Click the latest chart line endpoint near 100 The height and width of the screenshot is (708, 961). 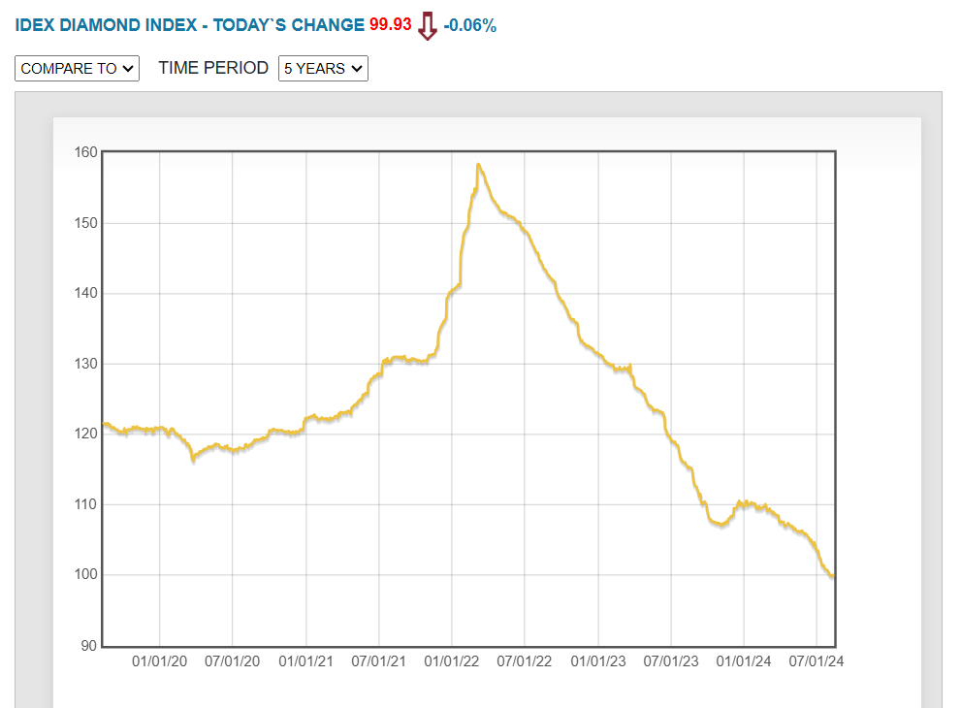833,575
